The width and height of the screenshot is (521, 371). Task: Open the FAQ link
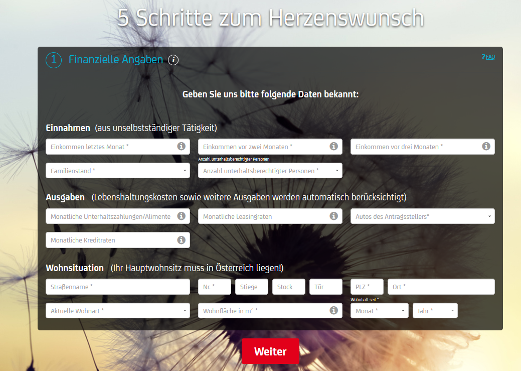(489, 57)
